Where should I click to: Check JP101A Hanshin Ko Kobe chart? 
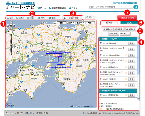101,48
